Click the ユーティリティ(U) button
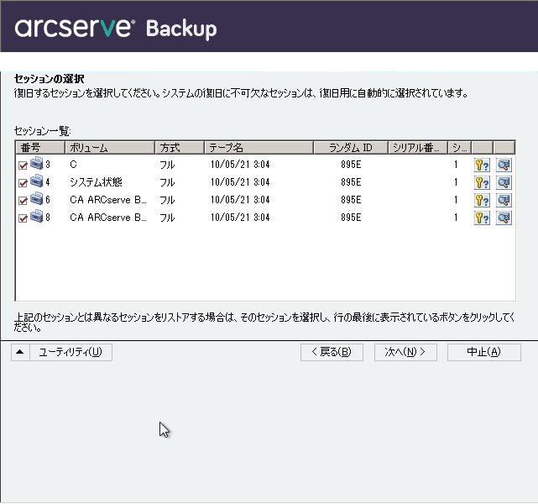 coord(71,352)
